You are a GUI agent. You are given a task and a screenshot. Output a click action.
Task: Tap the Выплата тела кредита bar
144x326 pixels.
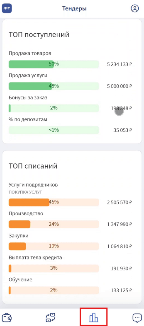coord(54,268)
